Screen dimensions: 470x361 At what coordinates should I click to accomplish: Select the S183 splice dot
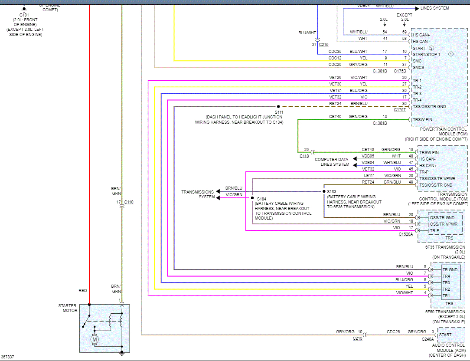point(324,191)
